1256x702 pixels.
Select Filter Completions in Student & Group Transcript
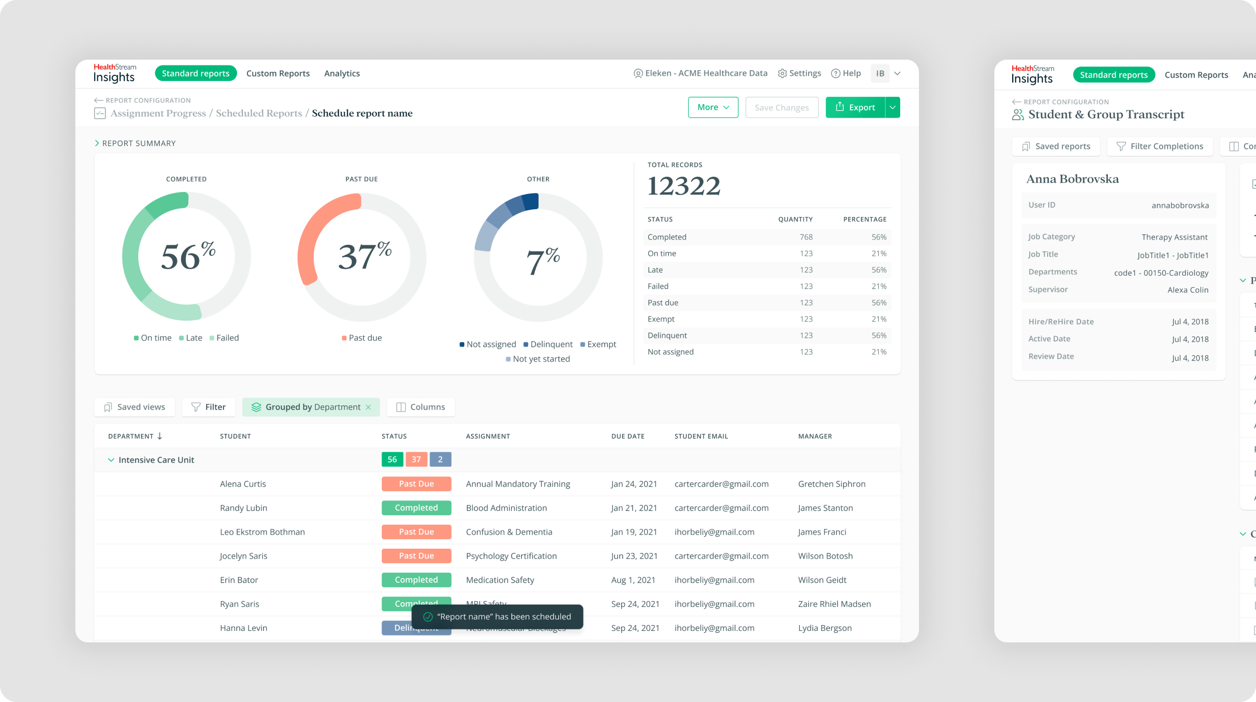[x=1160, y=146]
